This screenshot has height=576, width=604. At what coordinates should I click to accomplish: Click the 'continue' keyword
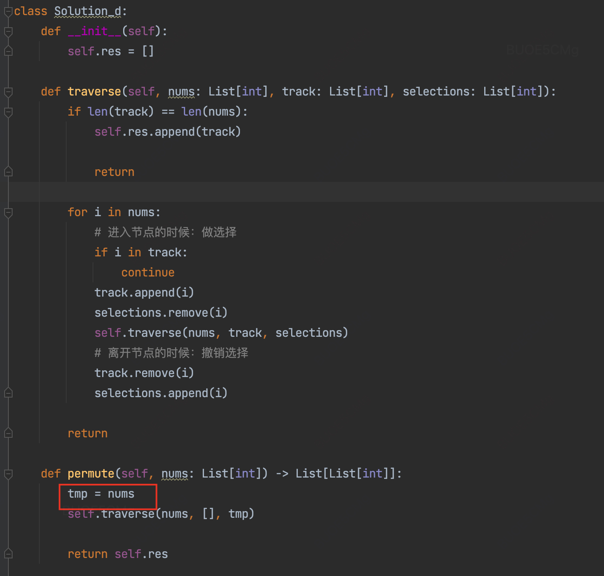pos(148,273)
